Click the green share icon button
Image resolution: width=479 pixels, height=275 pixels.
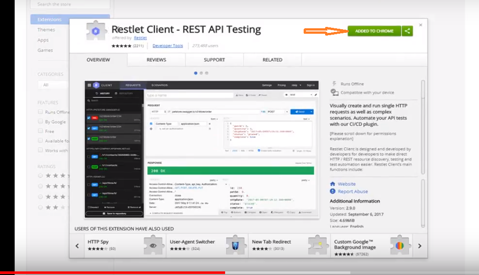point(407,31)
